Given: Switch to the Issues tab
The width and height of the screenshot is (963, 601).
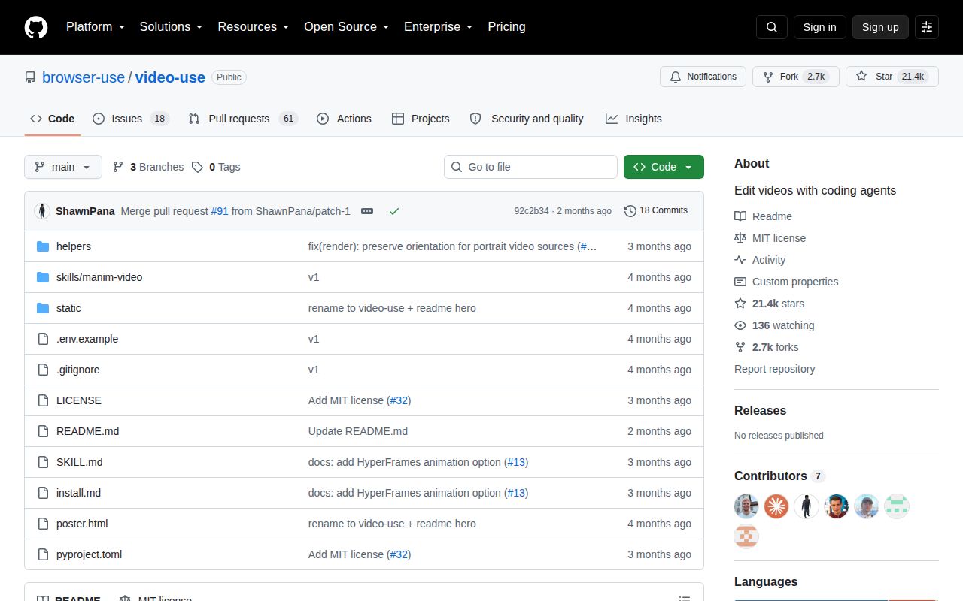Looking at the screenshot, I should (x=131, y=119).
